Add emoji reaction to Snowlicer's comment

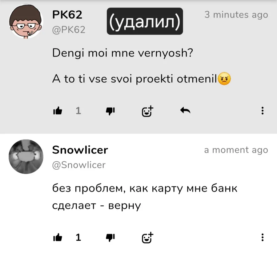click(x=147, y=238)
